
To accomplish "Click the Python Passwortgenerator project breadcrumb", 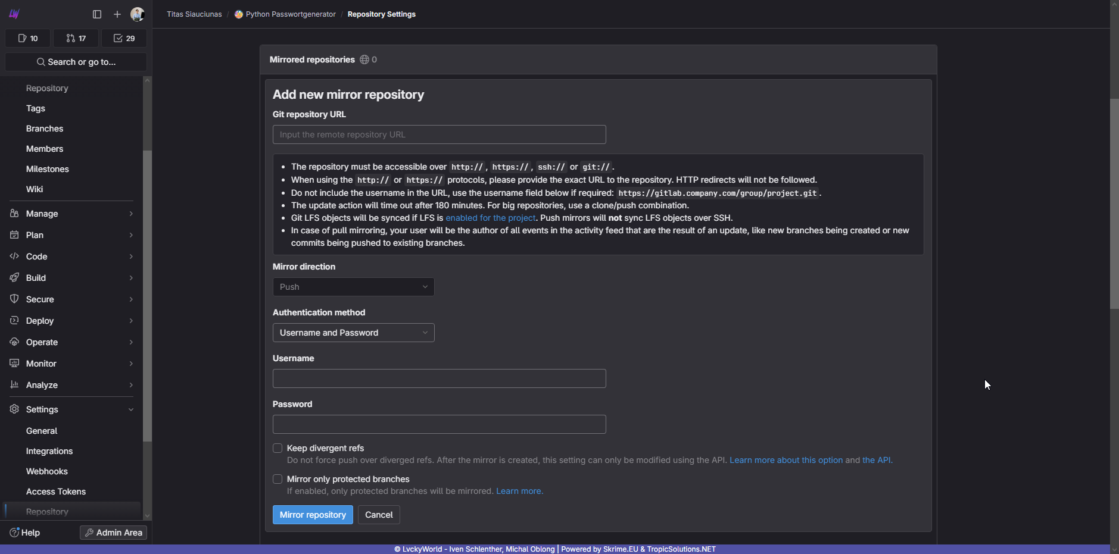I will pyautogui.click(x=290, y=14).
